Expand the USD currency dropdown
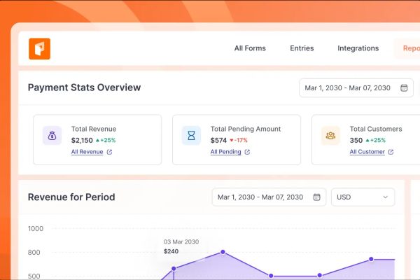Image resolution: width=420 pixels, height=280 pixels. [363, 197]
